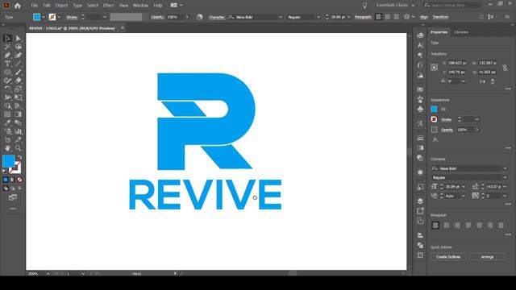Open the Object menu
Image resolution: width=516 pixels, height=290 pixels.
61,6
